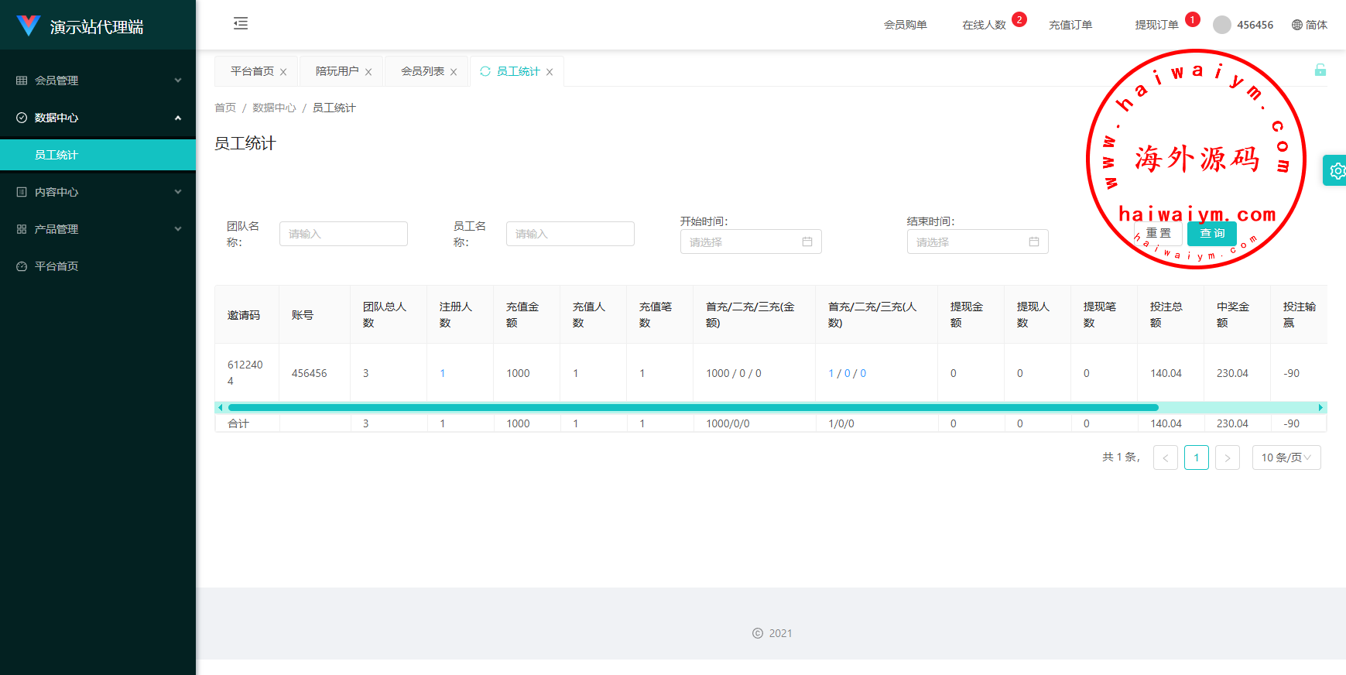Open calendar icon in end time field

tap(1033, 242)
